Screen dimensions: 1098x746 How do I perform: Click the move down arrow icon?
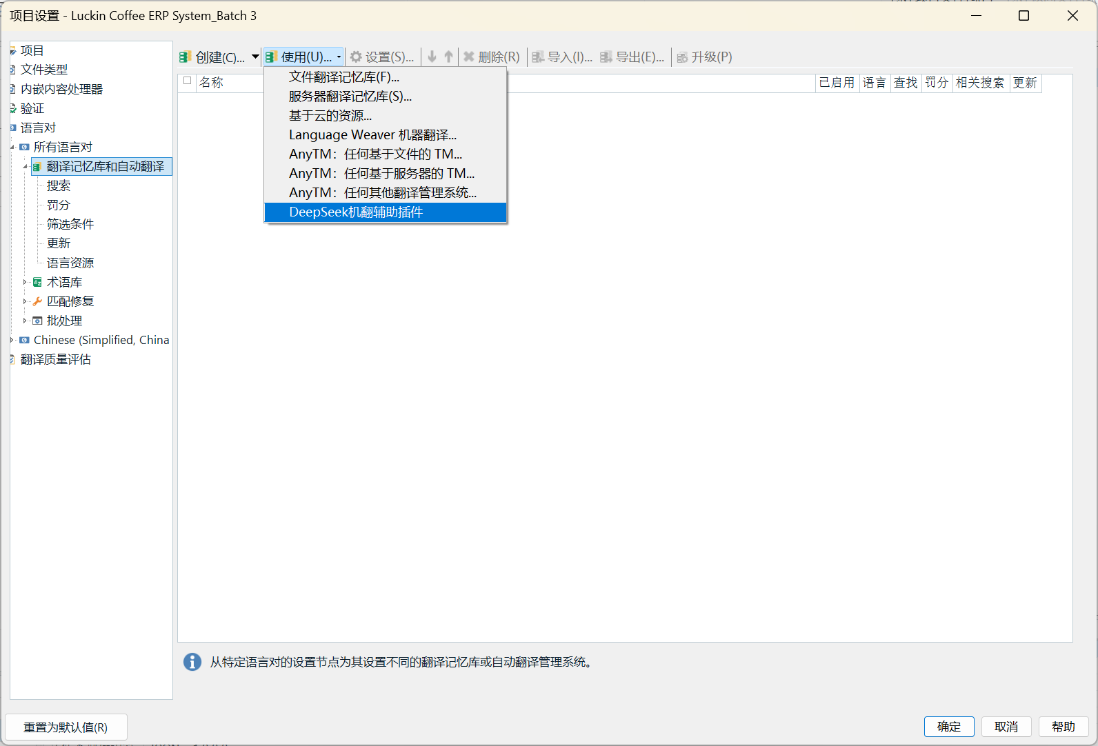[432, 57]
